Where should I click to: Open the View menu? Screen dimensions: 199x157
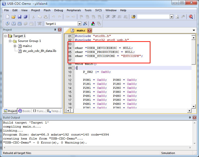[24, 10]
